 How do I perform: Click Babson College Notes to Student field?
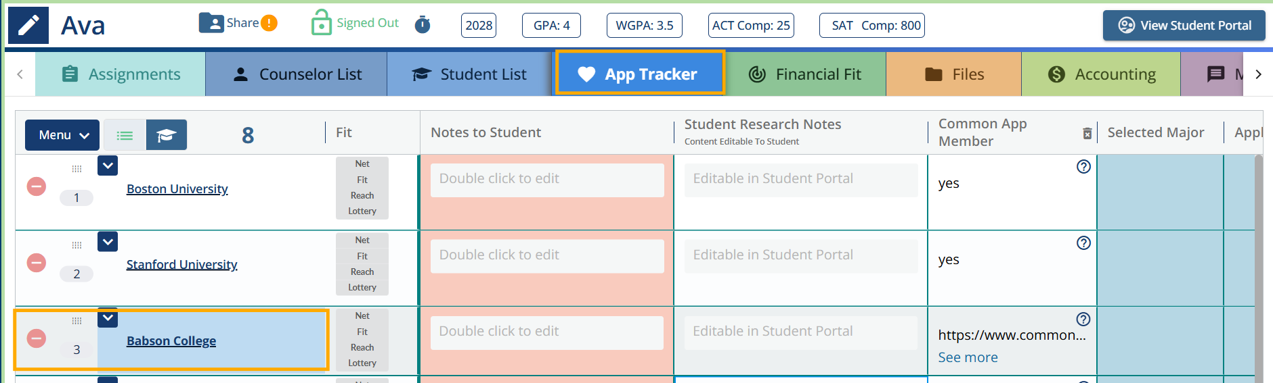[x=547, y=332]
